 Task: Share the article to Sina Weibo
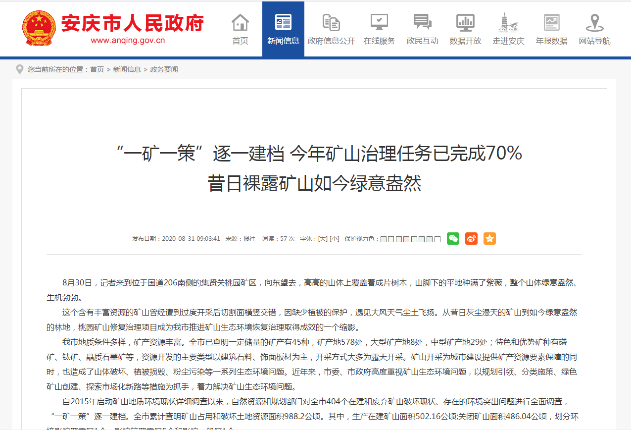(471, 239)
